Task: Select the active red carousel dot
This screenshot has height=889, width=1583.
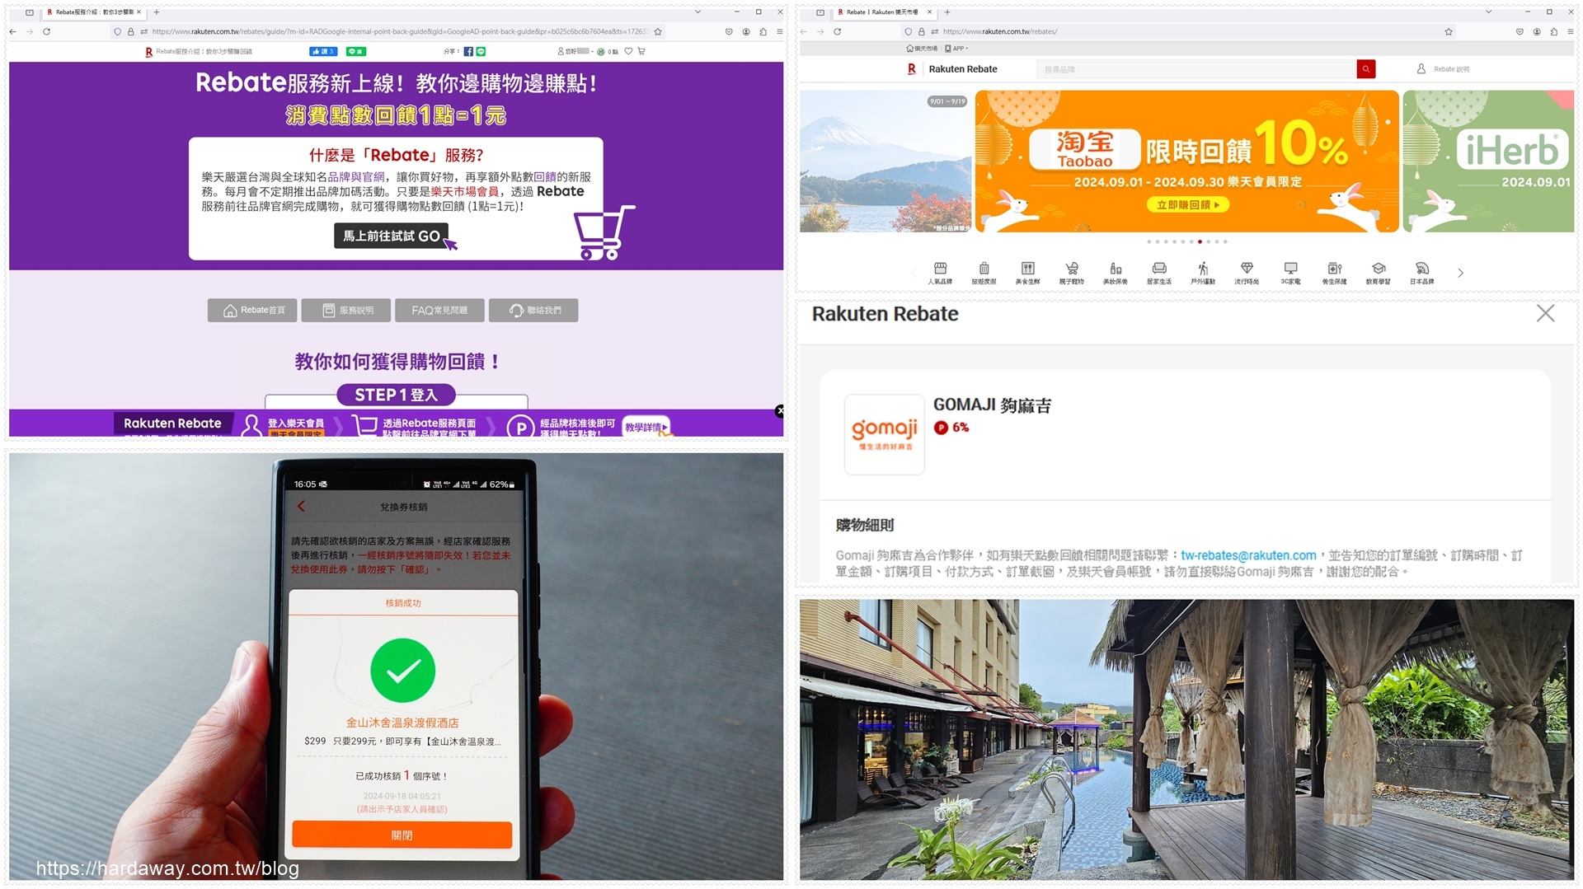Action: point(1200,241)
